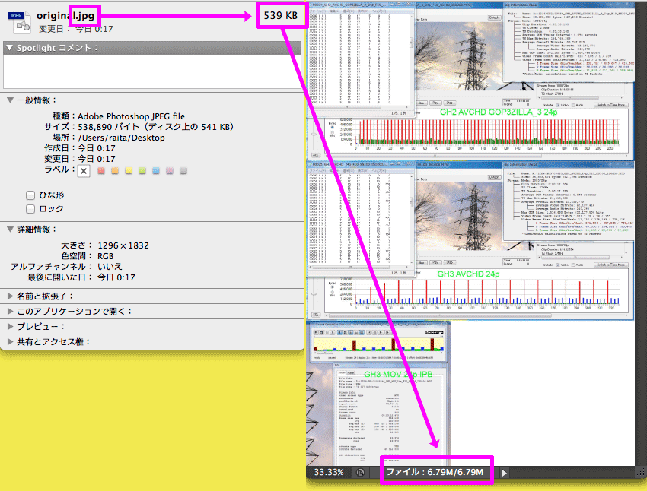Expand the このアプリケーションで開く section
Image resolution: width=647 pixels, height=491 pixels.
[x=9, y=311]
